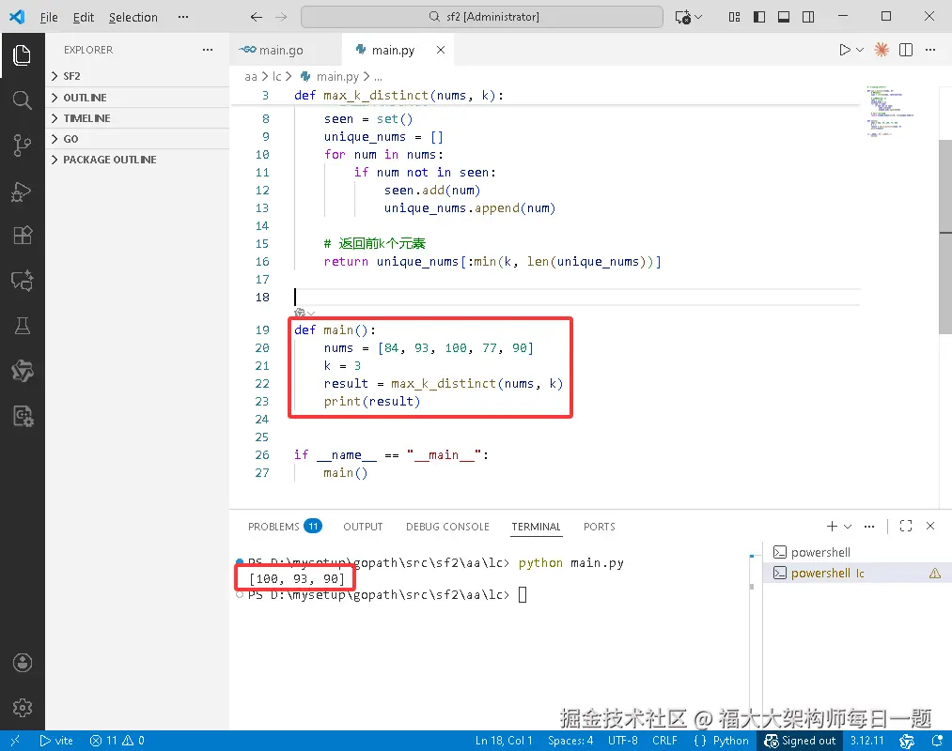Run the Python file with play button
Image resolution: width=952 pixels, height=751 pixels.
point(845,50)
